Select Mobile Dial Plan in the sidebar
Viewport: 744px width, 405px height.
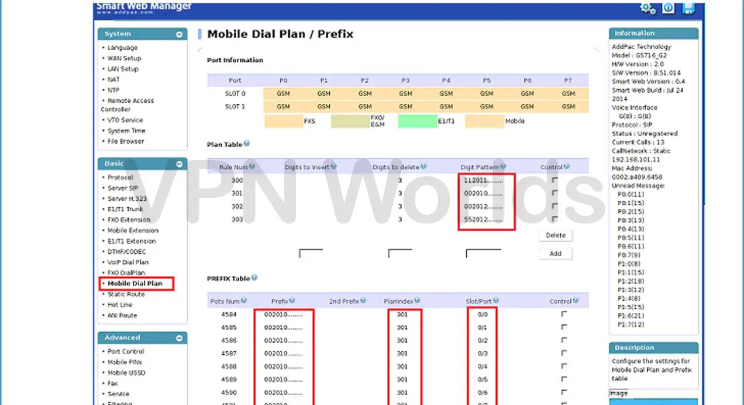point(135,283)
